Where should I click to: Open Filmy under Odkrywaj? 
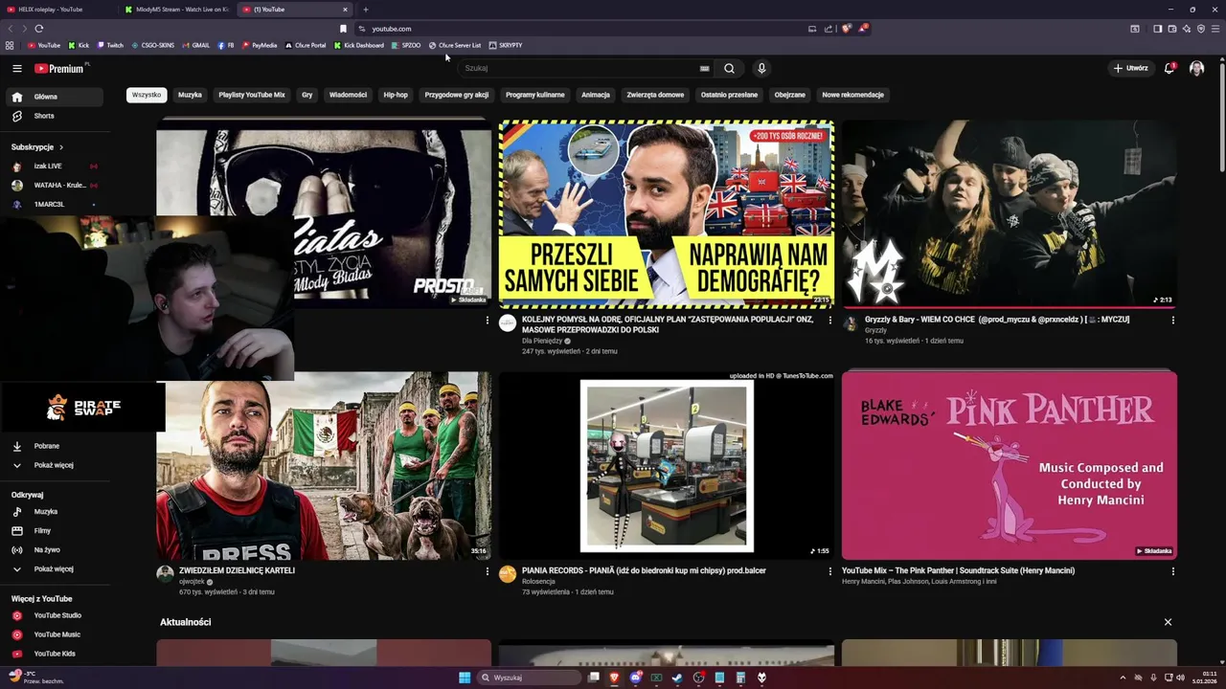56,530
